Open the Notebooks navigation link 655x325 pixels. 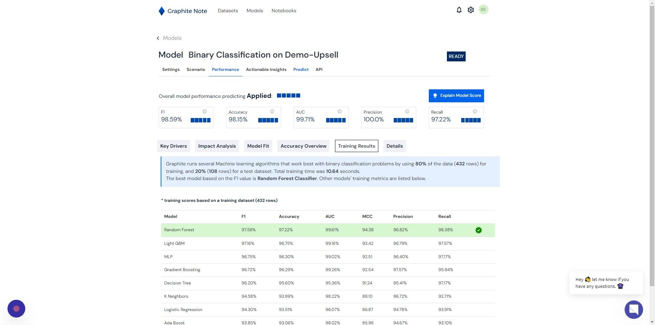click(284, 11)
